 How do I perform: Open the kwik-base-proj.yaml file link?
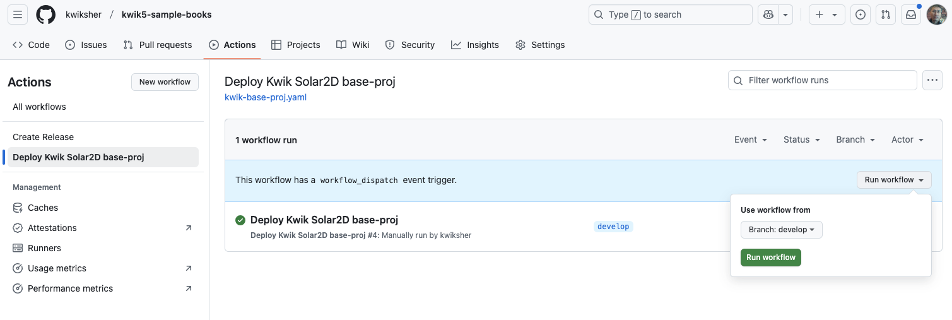(x=266, y=97)
